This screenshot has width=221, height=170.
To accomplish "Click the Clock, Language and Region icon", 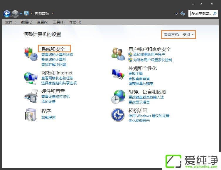I will point(118,96).
